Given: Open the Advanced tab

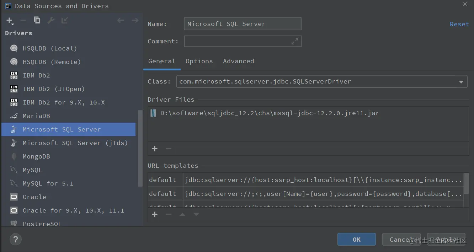Looking at the screenshot, I should pyautogui.click(x=238, y=61).
